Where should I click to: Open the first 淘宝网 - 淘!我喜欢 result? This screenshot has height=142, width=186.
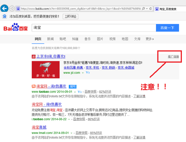coord(51,86)
